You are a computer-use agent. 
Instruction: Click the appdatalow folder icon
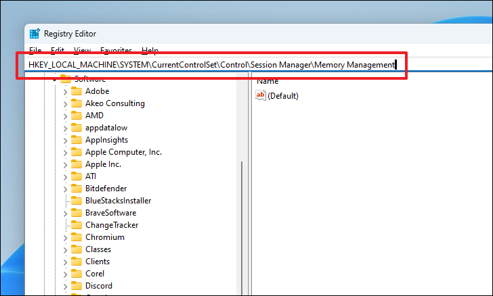(x=77, y=128)
